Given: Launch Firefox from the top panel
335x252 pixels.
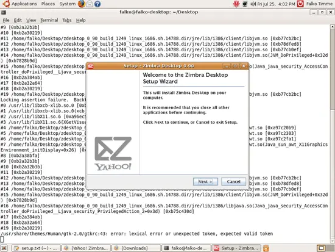Looking at the screenshot, I should 82,4.
